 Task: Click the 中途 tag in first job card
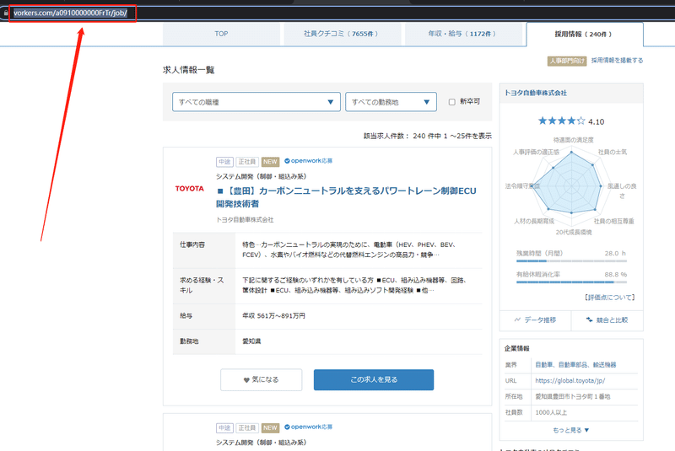click(224, 162)
